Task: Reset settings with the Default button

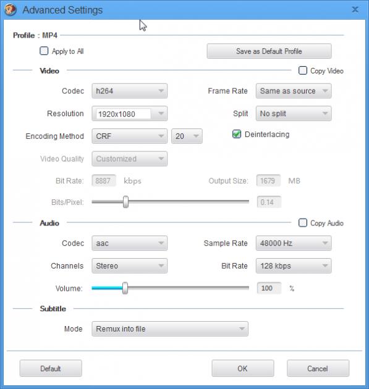Action: pyautogui.click(x=51, y=369)
